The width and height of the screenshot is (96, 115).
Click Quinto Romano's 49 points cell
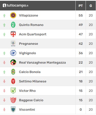[x=81, y=25]
